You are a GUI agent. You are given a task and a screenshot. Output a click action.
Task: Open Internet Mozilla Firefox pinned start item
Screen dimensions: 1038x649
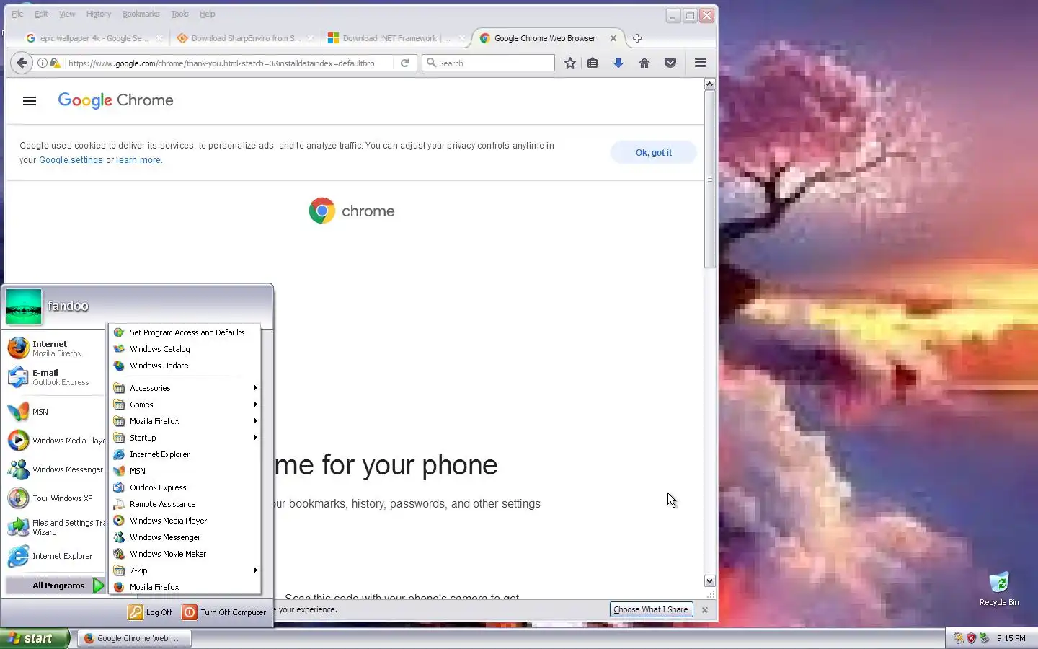coord(55,348)
